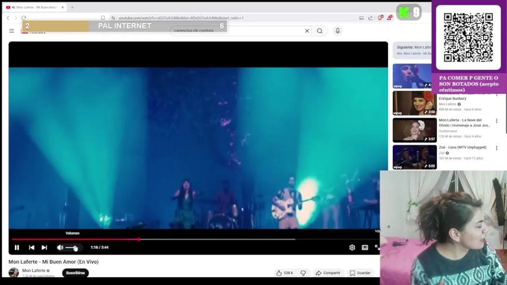Pause the video playback
507x285 pixels.
(17, 247)
